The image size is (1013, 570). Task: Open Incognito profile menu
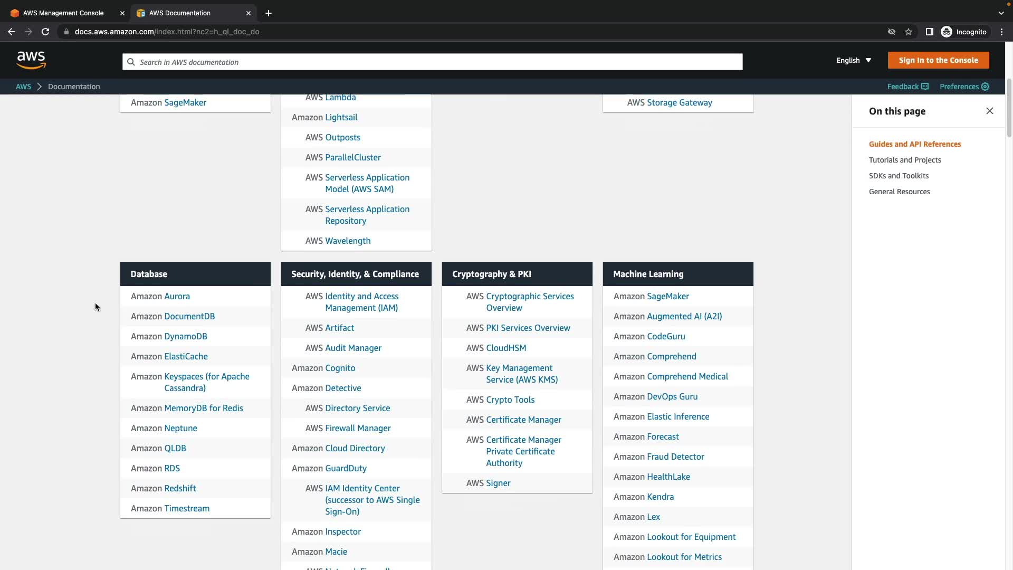coord(964,32)
